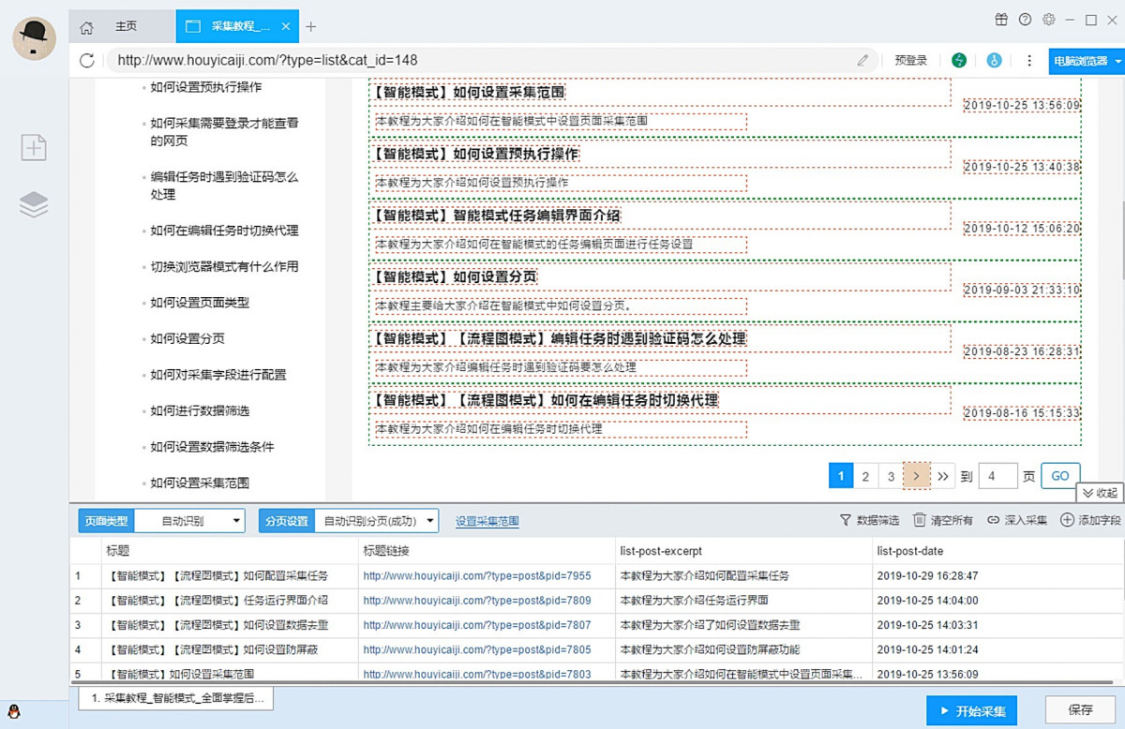Click the new task plus icon in sidebar

[34, 147]
